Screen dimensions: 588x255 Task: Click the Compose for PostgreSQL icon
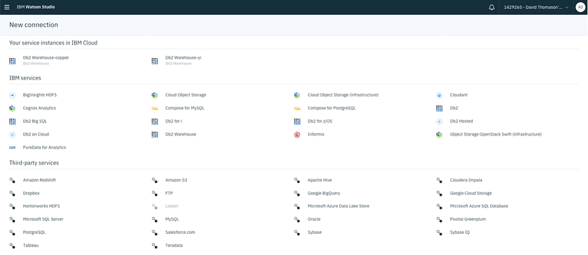[x=297, y=108]
